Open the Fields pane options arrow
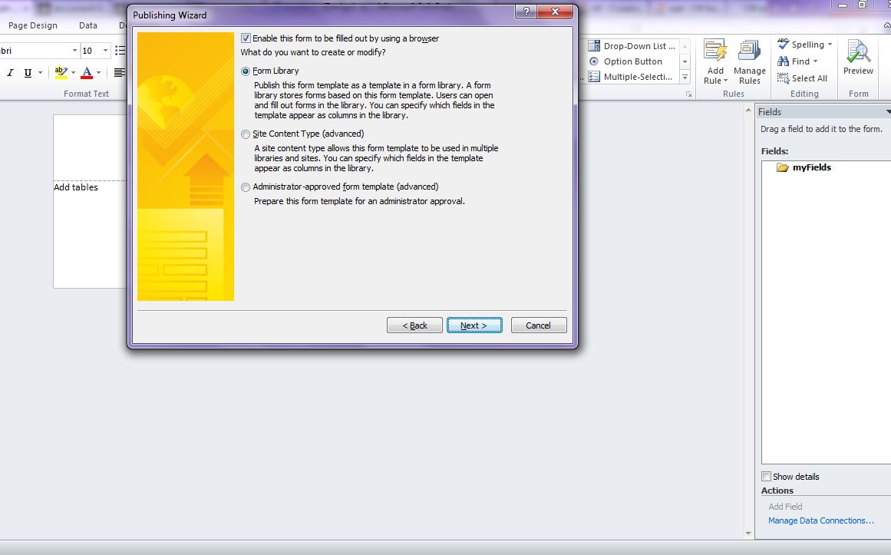Screen dimensions: 891x555 pyautogui.click(x=888, y=112)
